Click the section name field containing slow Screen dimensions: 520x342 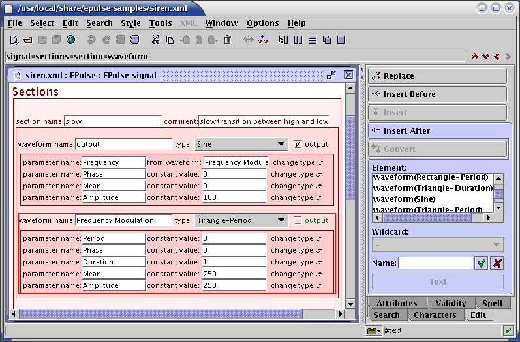click(x=112, y=121)
